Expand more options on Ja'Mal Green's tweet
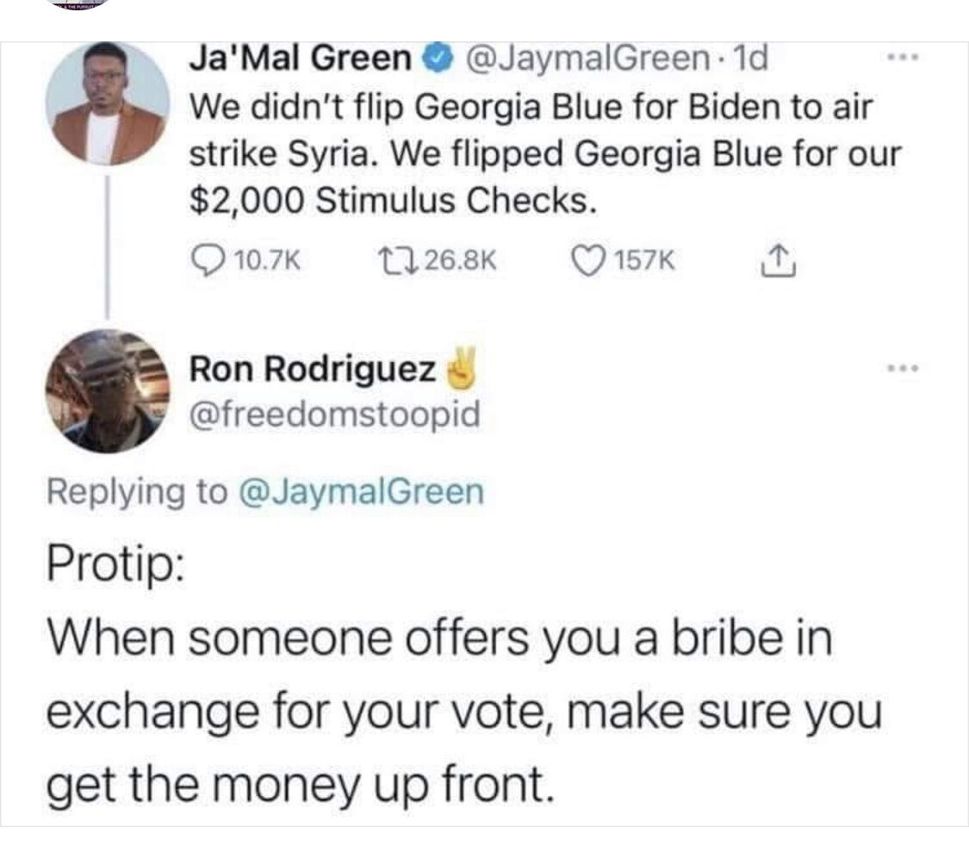Screen dimensions: 969x847 coord(903,58)
